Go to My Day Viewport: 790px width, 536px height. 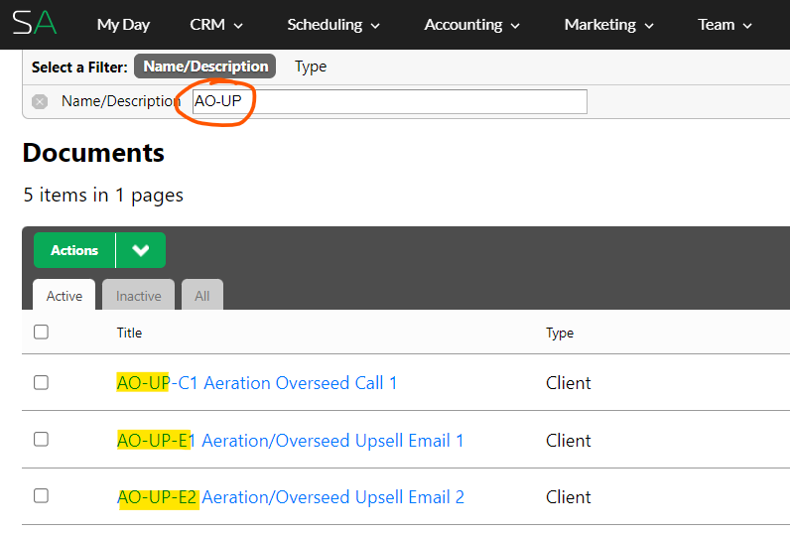coord(123,25)
